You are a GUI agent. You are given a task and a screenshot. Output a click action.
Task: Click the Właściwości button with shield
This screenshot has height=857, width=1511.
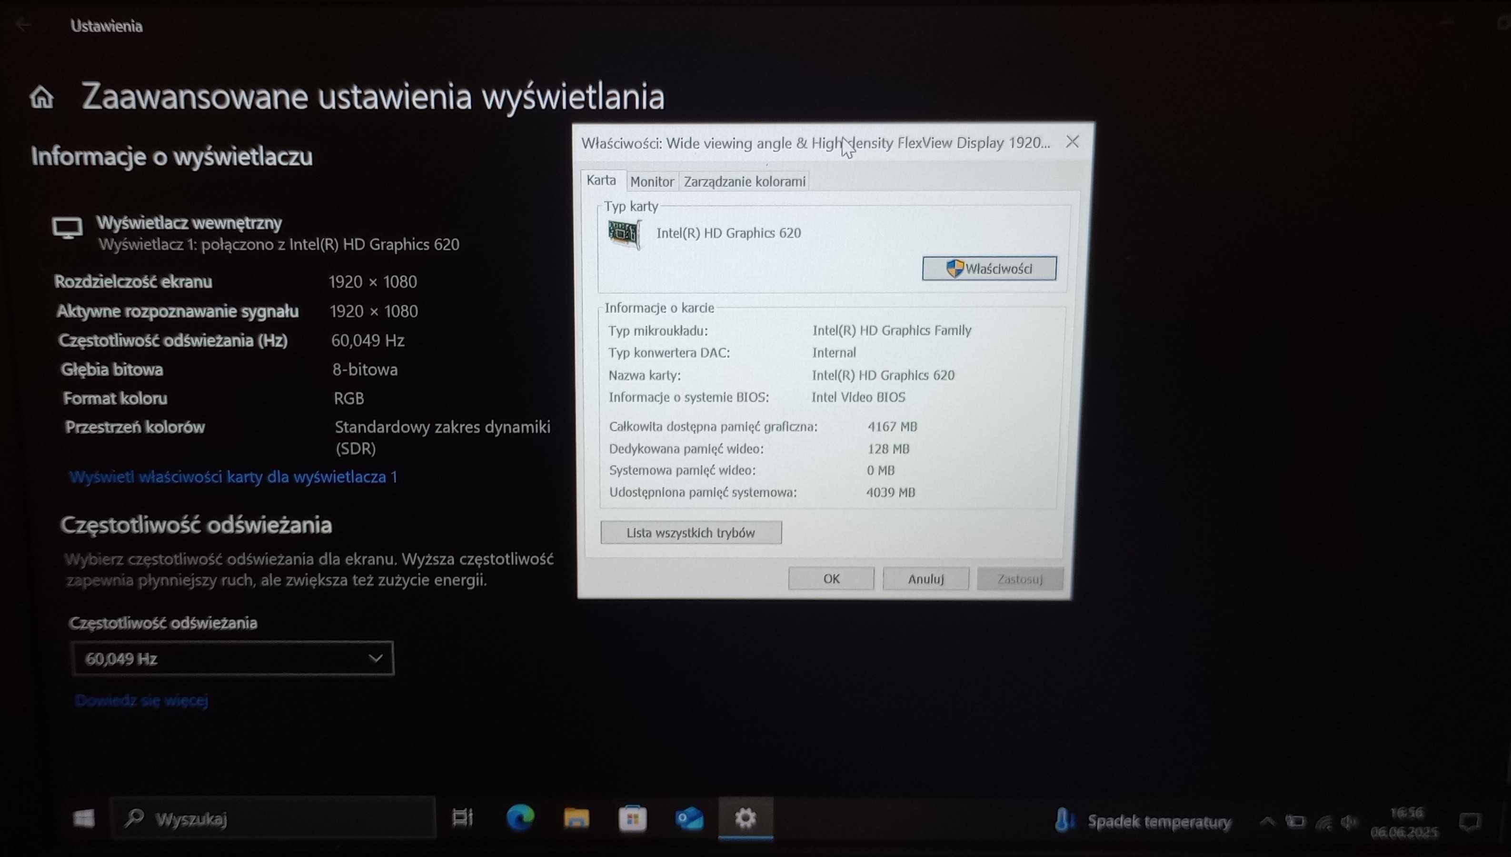pyautogui.click(x=989, y=269)
